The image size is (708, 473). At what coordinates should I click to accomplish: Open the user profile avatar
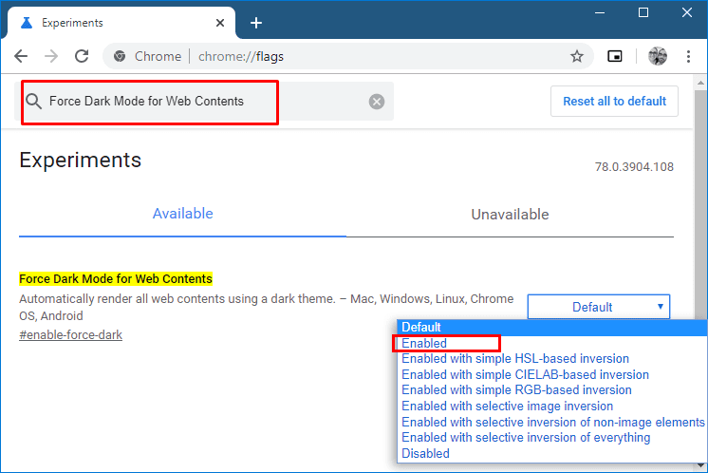pos(658,56)
